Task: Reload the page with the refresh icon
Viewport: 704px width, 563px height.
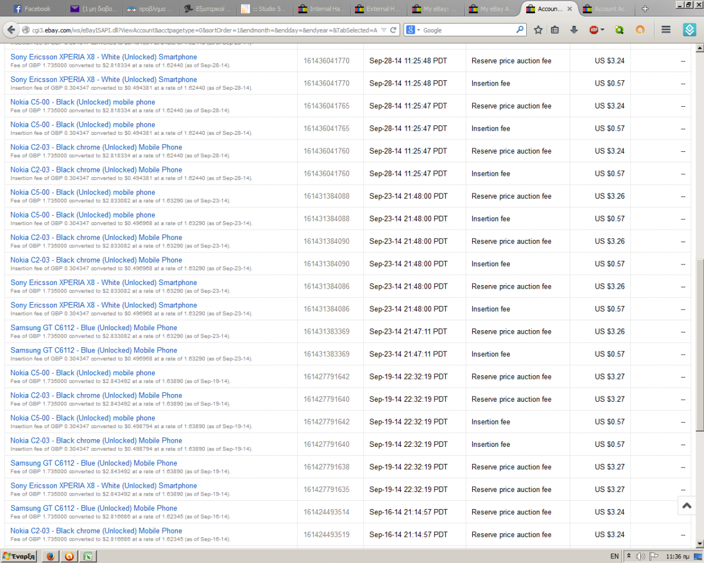Action: [x=393, y=30]
